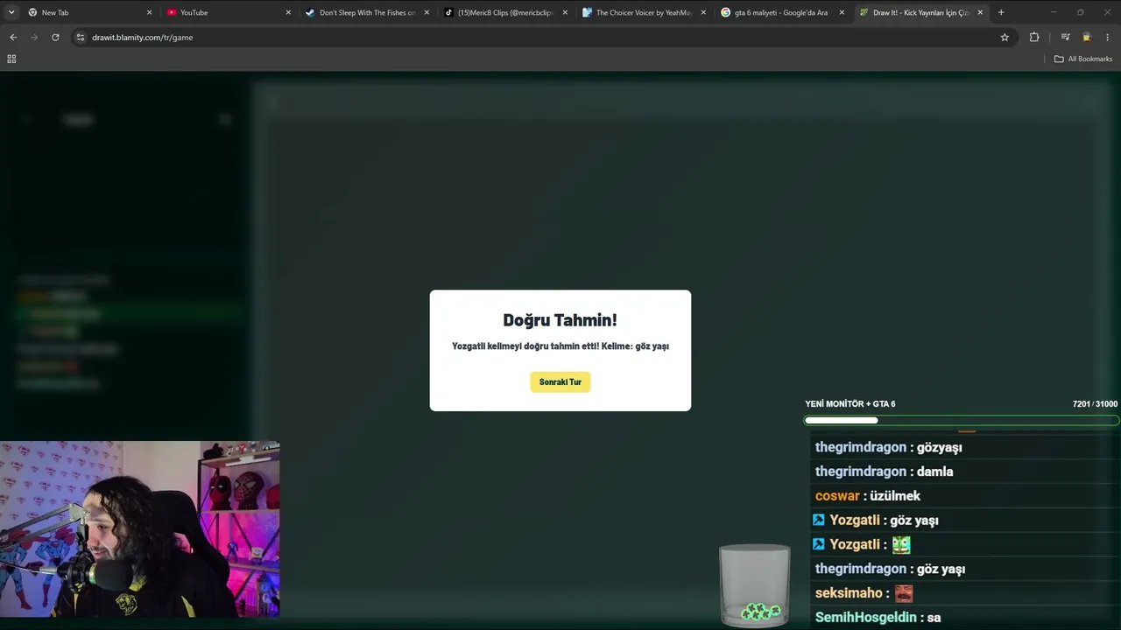Close The Choicer Voicer tab
Screen dimensions: 1121x630
[x=703, y=12]
